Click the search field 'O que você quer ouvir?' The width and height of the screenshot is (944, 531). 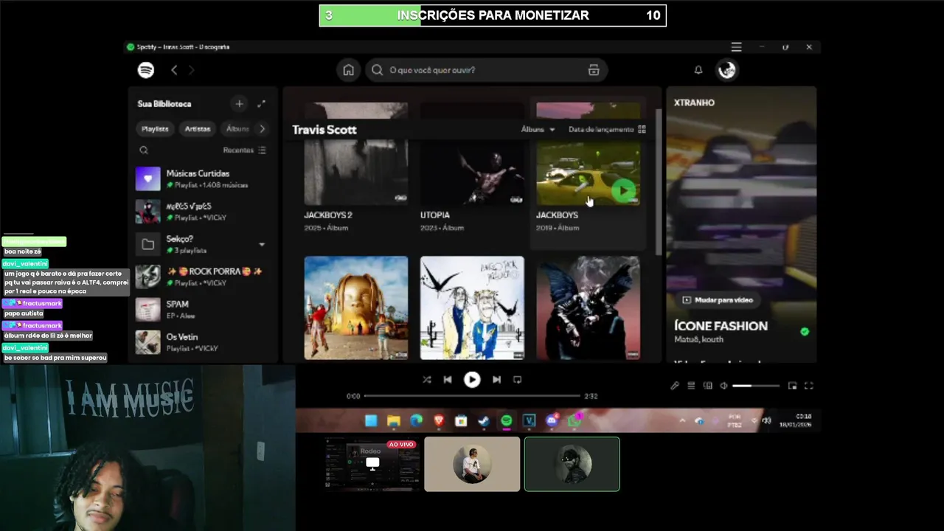[x=487, y=70]
